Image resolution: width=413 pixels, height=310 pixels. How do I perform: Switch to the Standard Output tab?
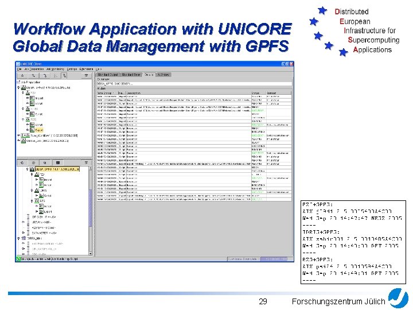pyautogui.click(x=108, y=75)
